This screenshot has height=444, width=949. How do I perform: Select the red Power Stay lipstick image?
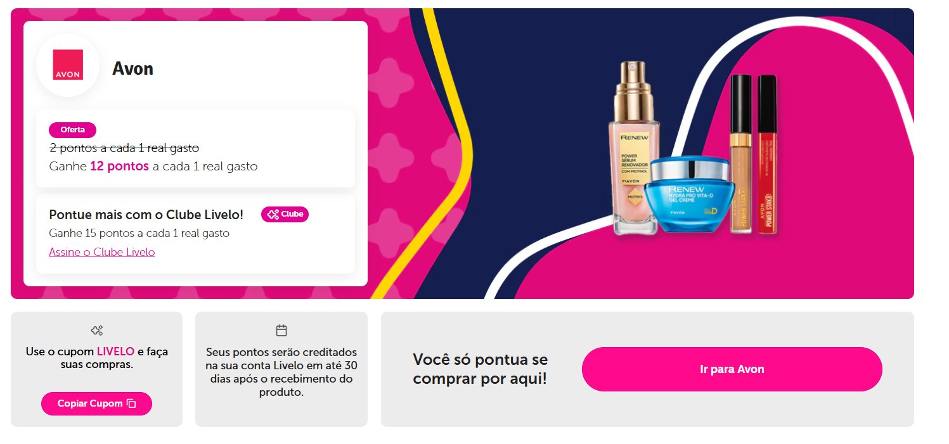pyautogui.click(x=768, y=154)
